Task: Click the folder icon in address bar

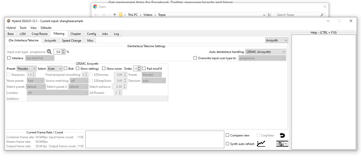Action: pyautogui.click(x=121, y=15)
